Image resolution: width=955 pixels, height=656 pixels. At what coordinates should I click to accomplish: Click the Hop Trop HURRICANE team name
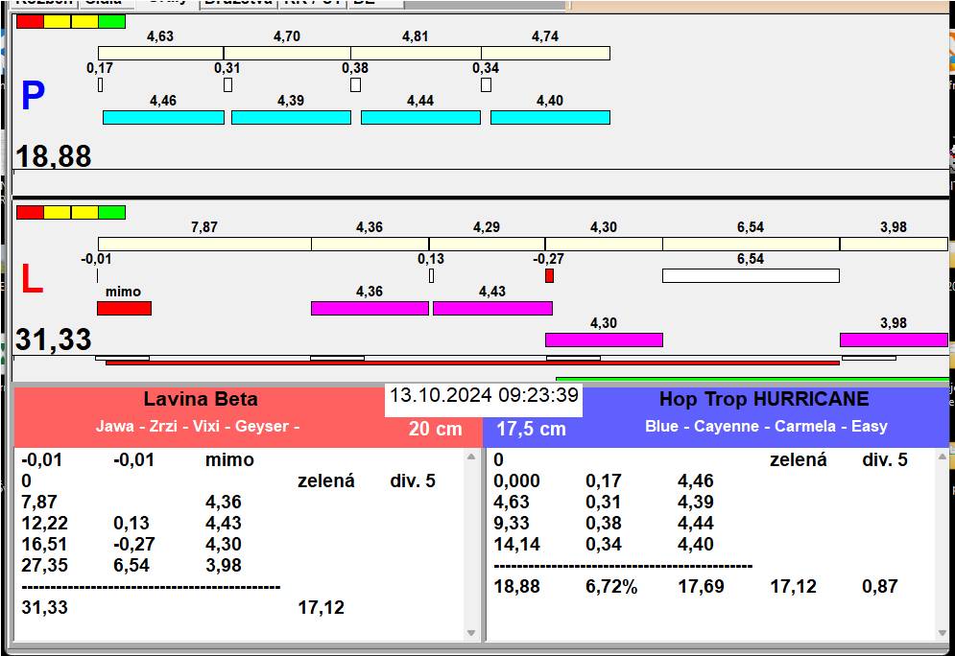pyautogui.click(x=764, y=399)
